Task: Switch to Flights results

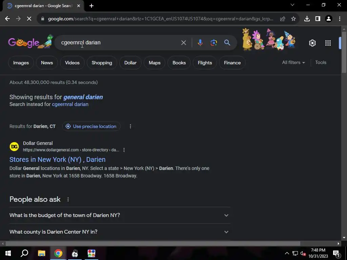Action: (205, 63)
